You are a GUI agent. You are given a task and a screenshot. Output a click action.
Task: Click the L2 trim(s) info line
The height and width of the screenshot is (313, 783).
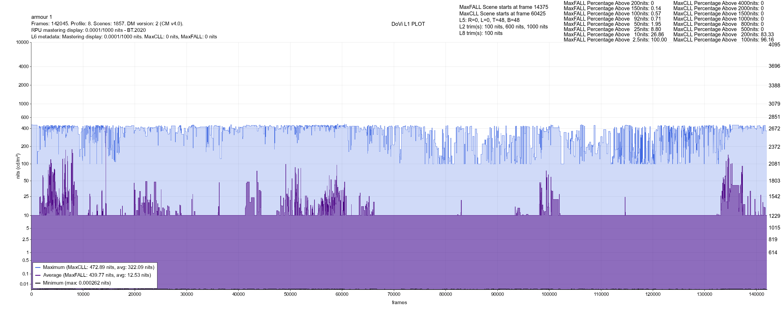[x=503, y=27]
